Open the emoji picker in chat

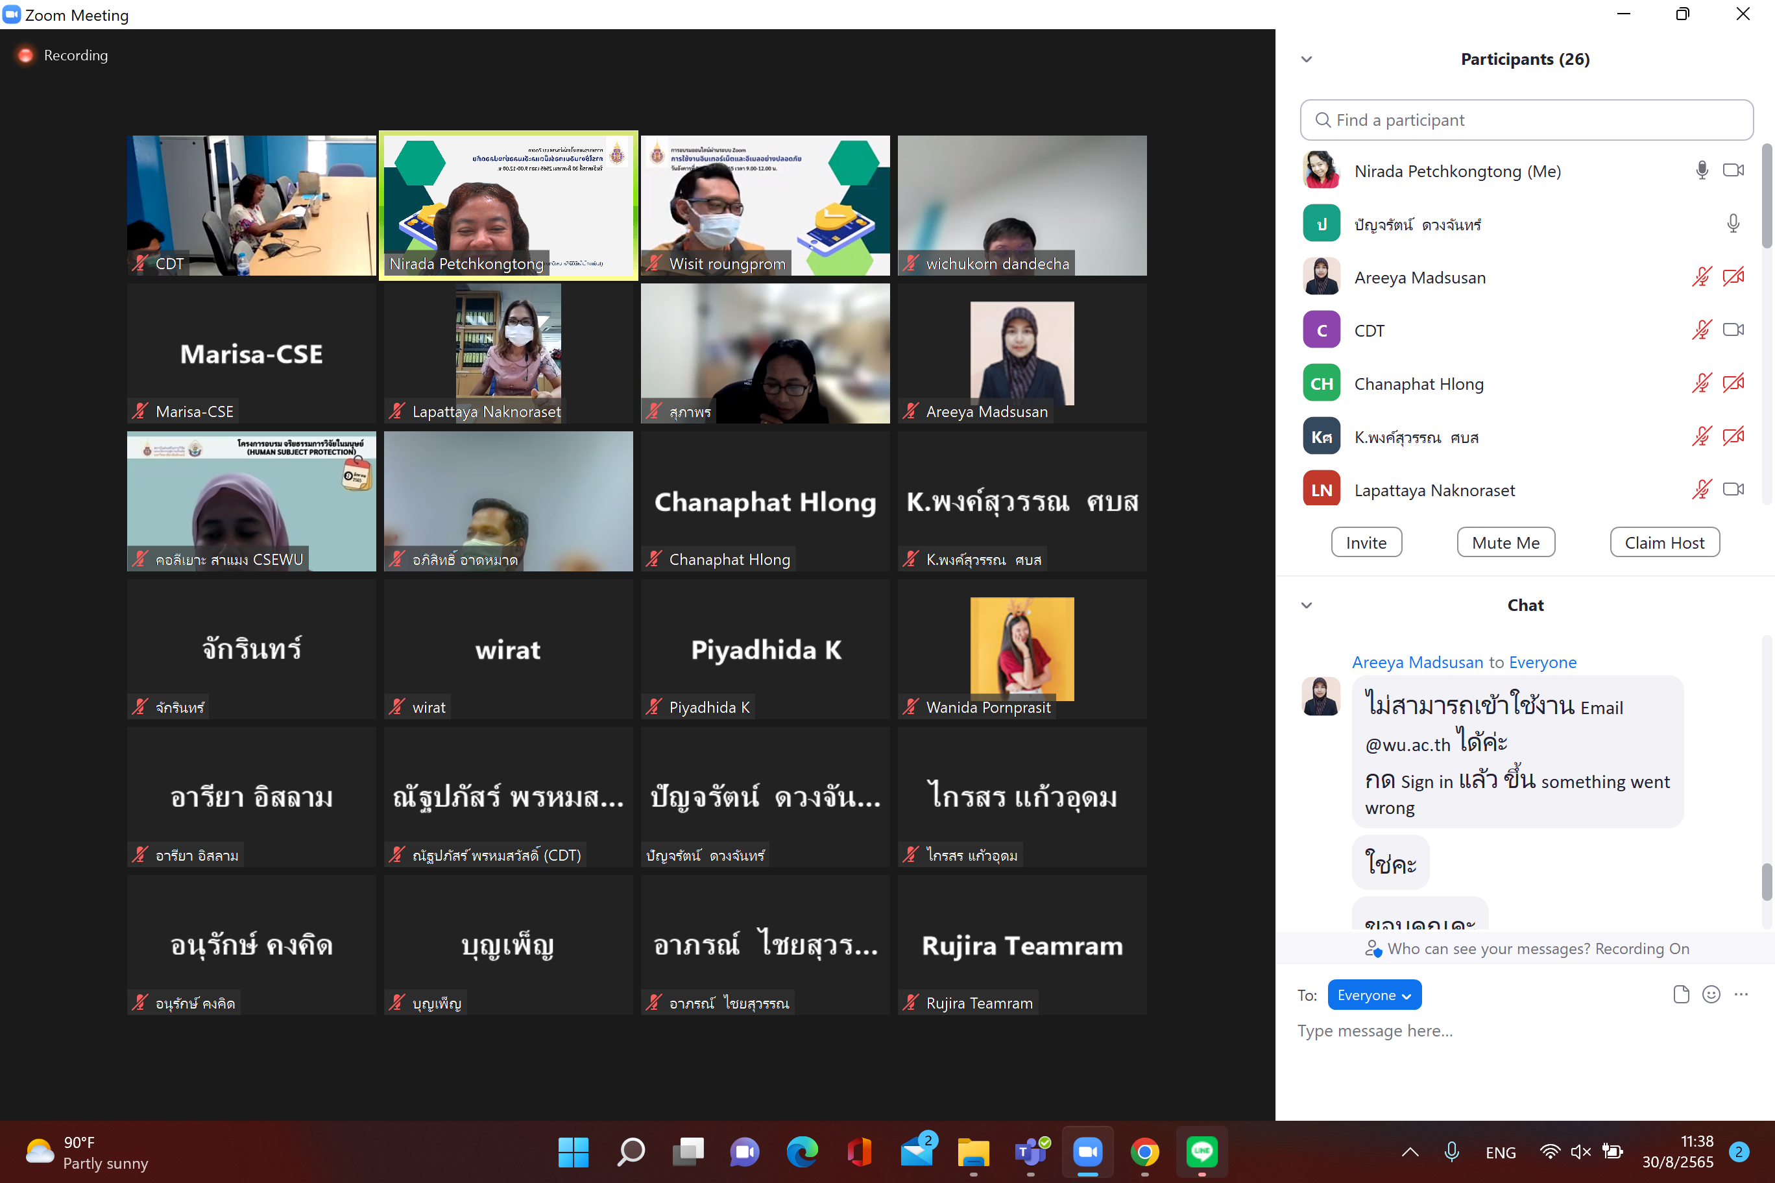click(x=1711, y=994)
